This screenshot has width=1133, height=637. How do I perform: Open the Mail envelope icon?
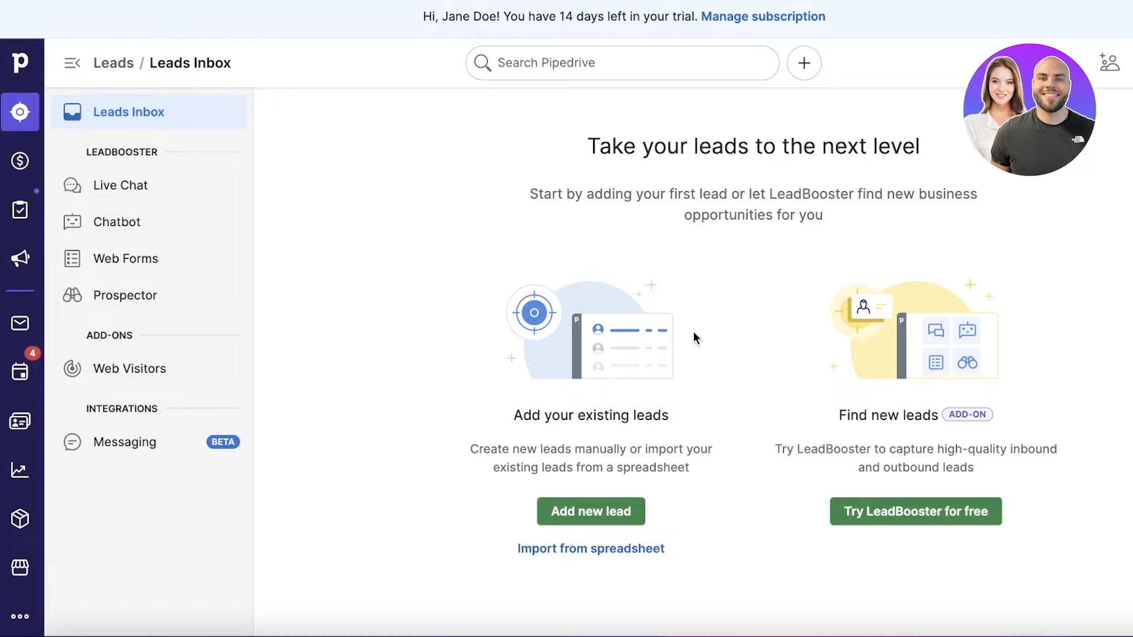click(20, 323)
